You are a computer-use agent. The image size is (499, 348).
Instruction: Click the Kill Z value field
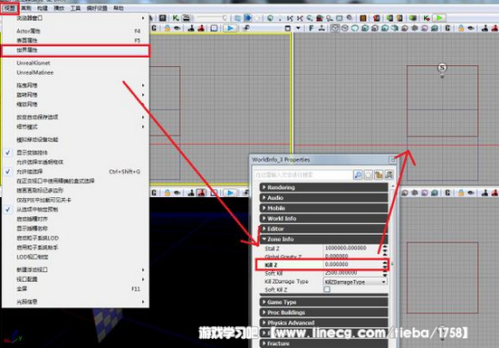[352, 265]
